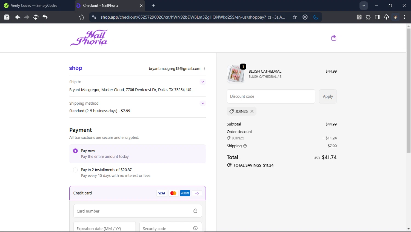Expand the Ship to section chevron
This screenshot has width=411, height=232.
(203, 82)
